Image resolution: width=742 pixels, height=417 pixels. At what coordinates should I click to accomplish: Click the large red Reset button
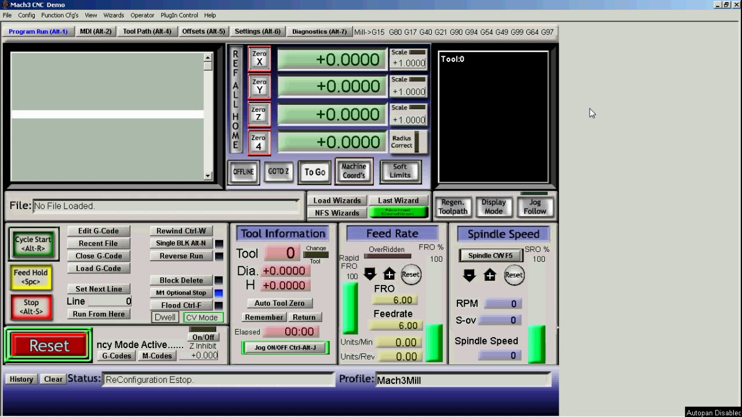49,346
